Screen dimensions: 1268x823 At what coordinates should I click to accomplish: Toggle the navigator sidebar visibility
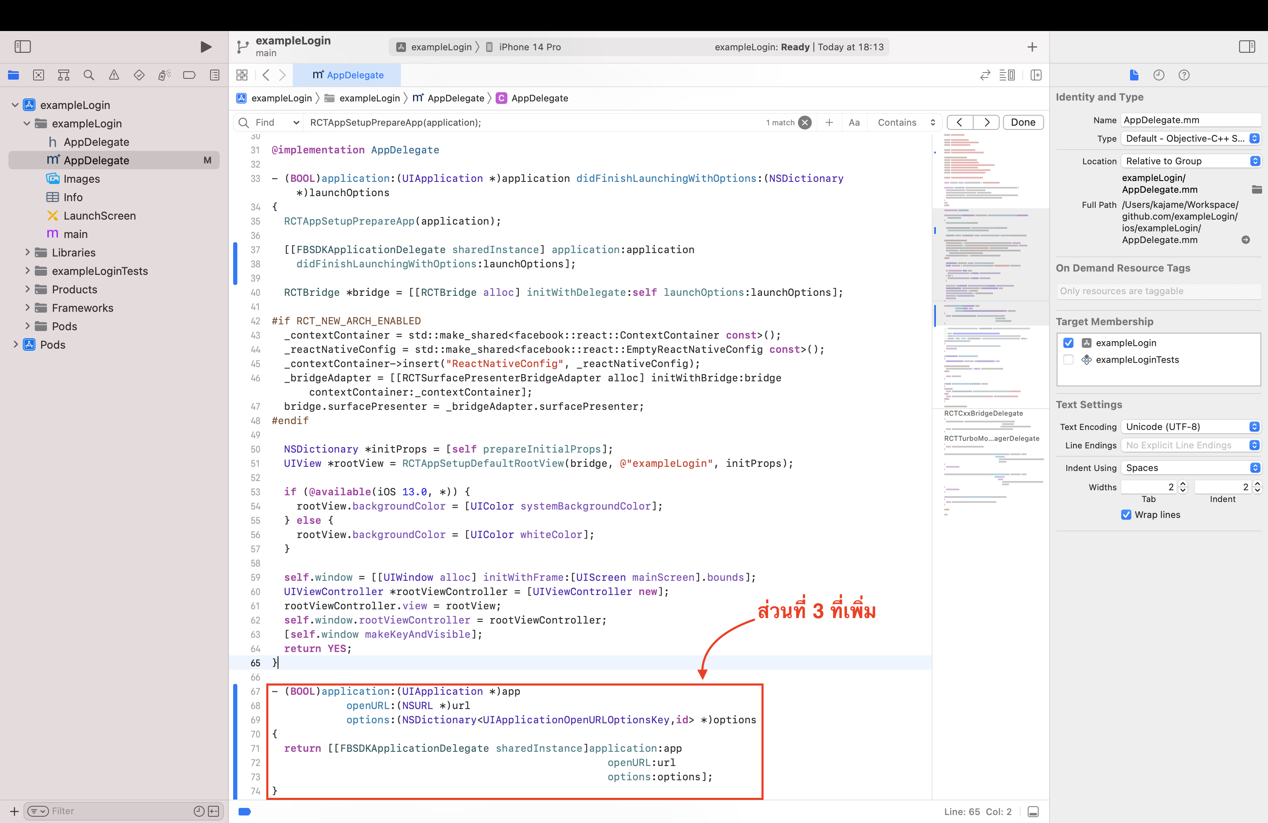tap(22, 47)
